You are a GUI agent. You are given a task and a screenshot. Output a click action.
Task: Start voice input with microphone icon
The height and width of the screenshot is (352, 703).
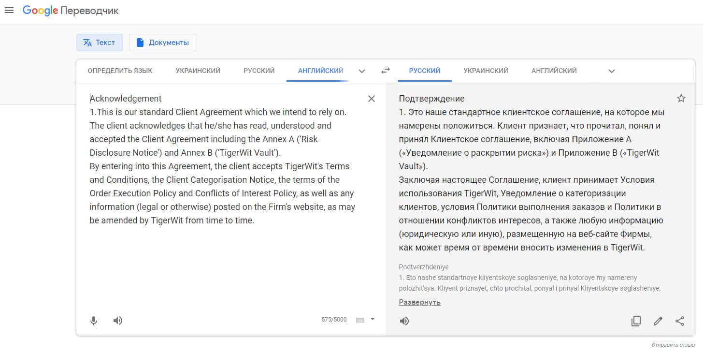click(94, 321)
